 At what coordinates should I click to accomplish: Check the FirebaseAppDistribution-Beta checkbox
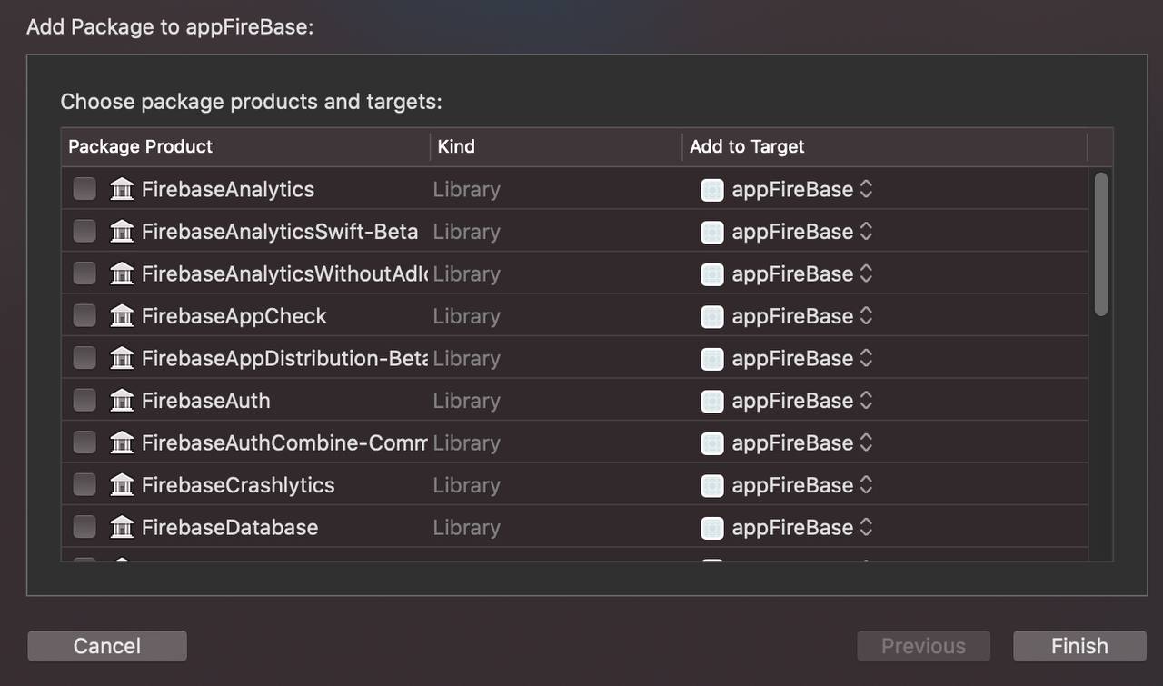(x=84, y=358)
